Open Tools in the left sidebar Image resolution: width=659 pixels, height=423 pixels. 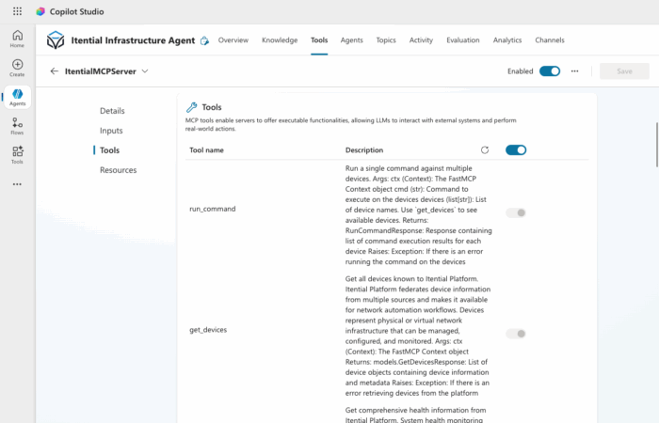(x=17, y=155)
